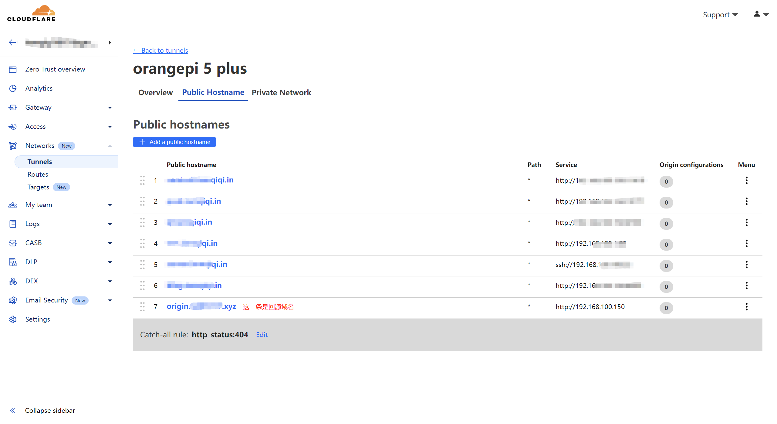Click Add a public hostname button
777x424 pixels.
[x=174, y=142]
